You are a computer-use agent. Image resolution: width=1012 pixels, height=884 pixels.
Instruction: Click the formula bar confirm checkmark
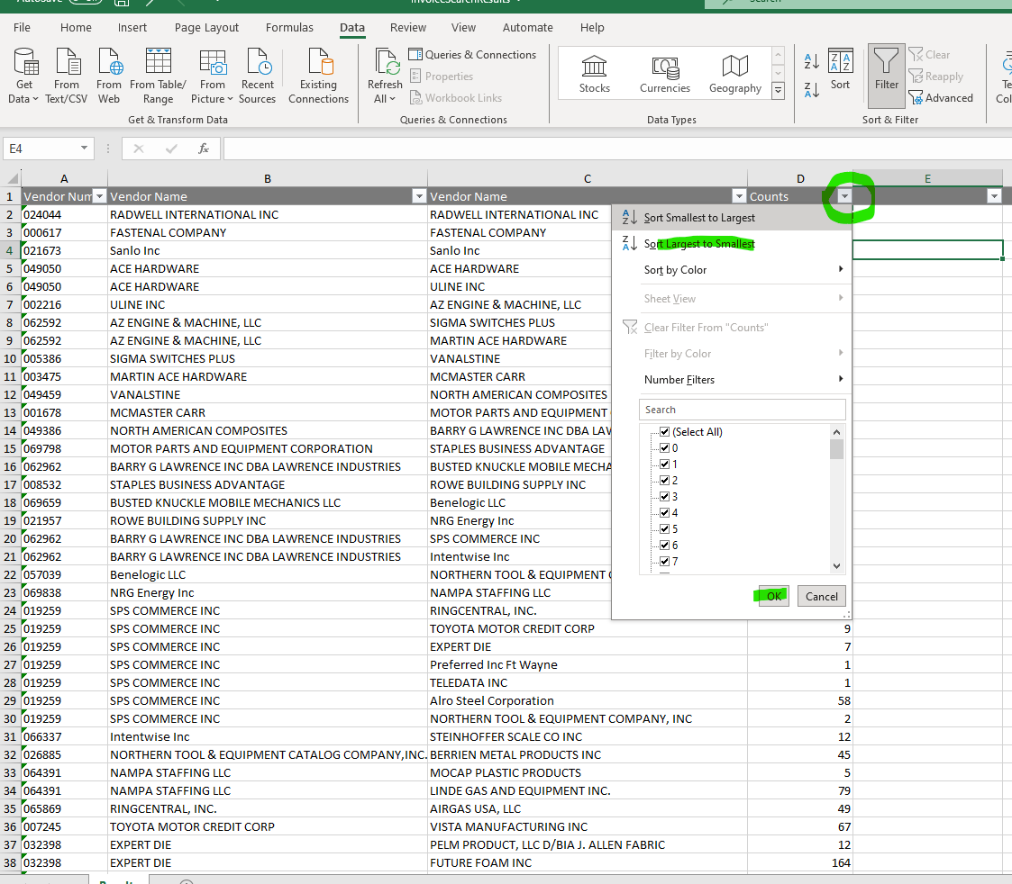click(171, 149)
